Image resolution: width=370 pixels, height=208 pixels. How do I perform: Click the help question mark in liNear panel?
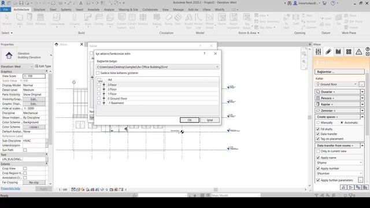[x=368, y=49]
